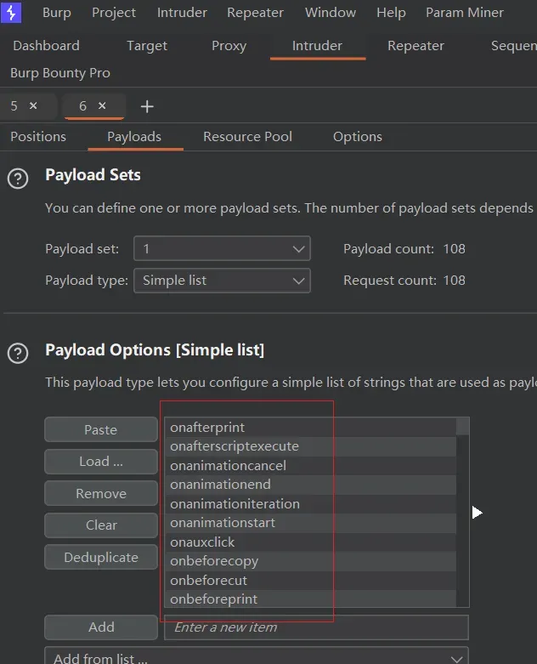Open the Intruder menu in menu bar

click(182, 13)
